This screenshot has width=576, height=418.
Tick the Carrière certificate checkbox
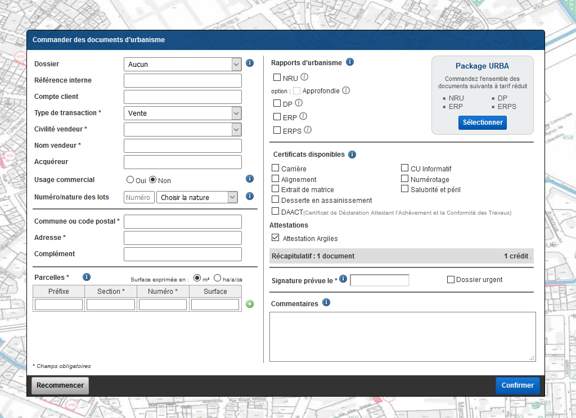(275, 168)
